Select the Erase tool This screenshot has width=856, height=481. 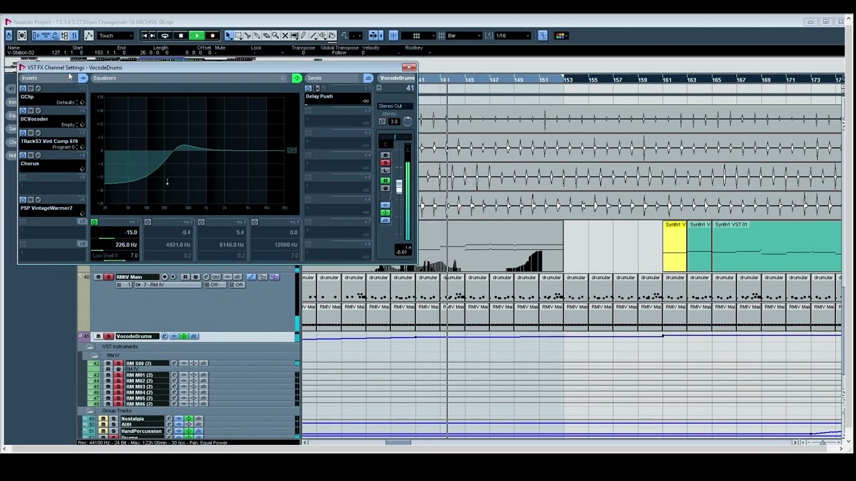pos(266,35)
